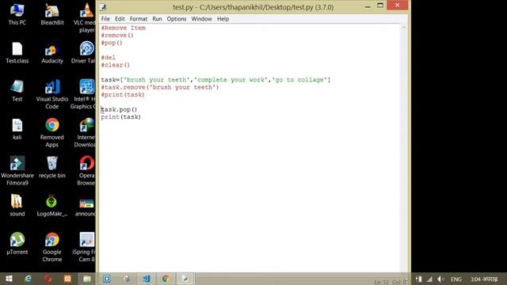Select the Driver Talent desktop icon

click(x=83, y=53)
